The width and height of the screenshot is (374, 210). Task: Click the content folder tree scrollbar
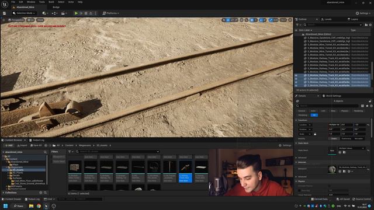point(47,170)
